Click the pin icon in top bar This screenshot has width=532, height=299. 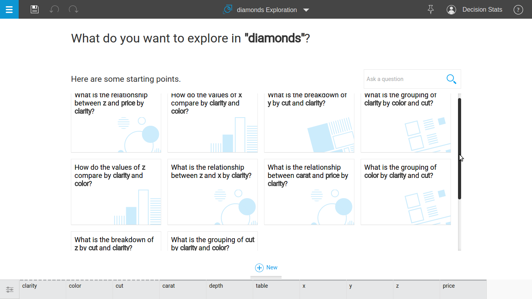coord(430,9)
